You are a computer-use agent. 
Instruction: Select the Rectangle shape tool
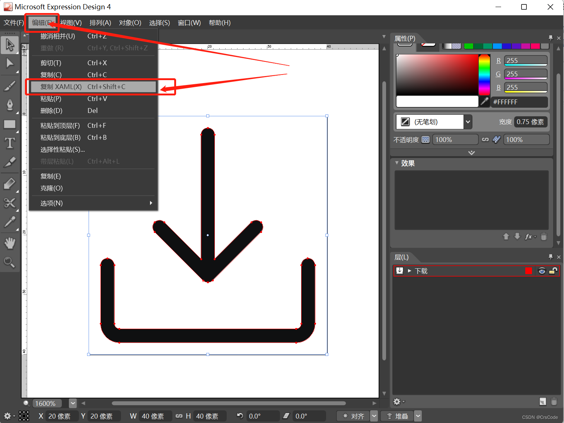(x=10, y=124)
